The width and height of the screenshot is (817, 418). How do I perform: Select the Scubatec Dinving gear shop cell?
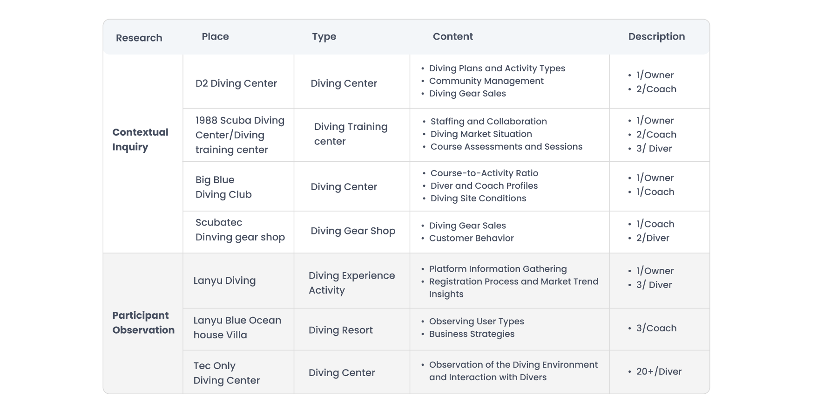point(240,230)
